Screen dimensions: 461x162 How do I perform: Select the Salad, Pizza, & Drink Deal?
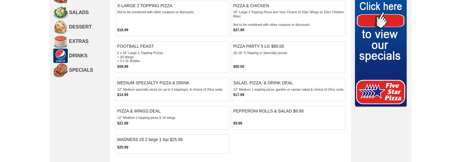pos(263,83)
